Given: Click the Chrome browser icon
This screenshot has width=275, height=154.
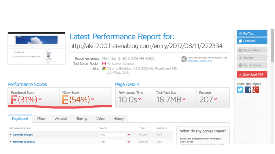Looking at the screenshot, I should coord(104,69).
